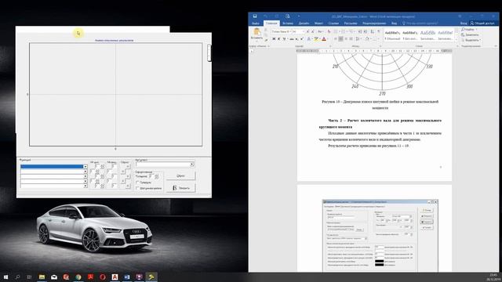
Task: Click the clear formatting icon in Word
Action: tap(329, 31)
